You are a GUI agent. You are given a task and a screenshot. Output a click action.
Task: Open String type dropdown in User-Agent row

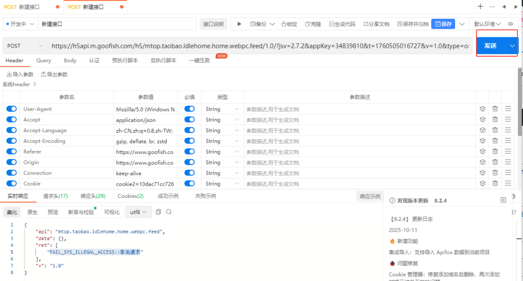click(x=222, y=109)
